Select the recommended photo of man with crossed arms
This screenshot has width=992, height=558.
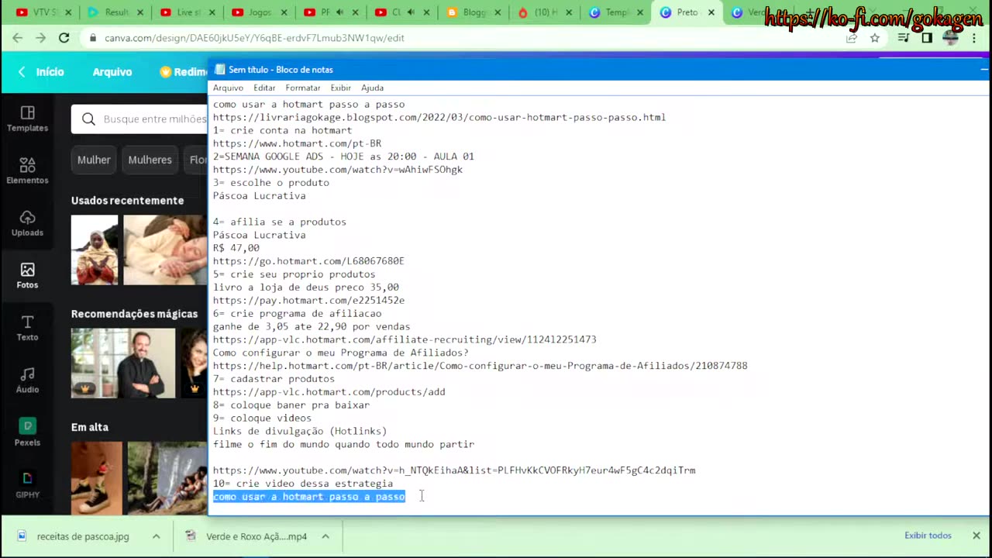click(123, 363)
